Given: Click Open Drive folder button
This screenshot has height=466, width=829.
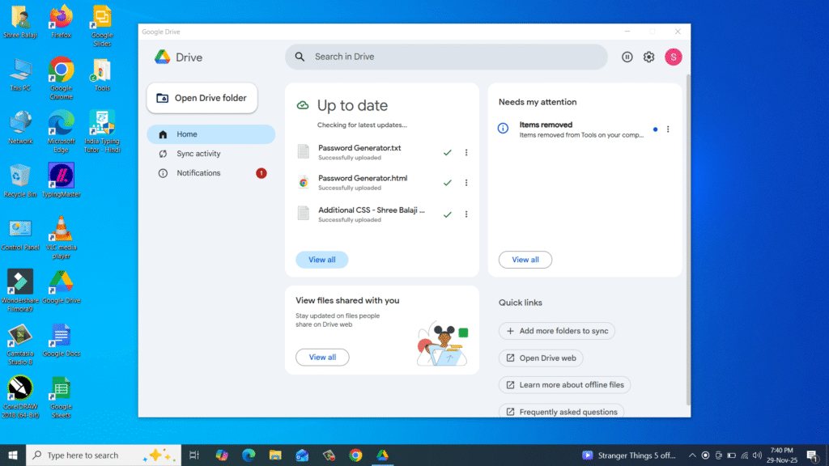Looking at the screenshot, I should tap(202, 98).
